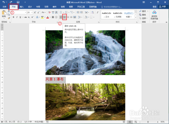
Task: Expand the underline style dropdown arrow
Action: [23, 17]
